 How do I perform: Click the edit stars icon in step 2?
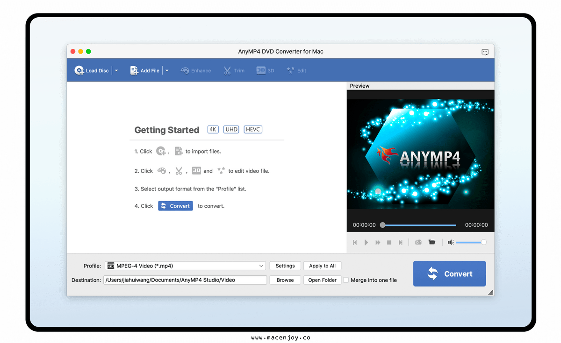pyautogui.click(x=221, y=171)
